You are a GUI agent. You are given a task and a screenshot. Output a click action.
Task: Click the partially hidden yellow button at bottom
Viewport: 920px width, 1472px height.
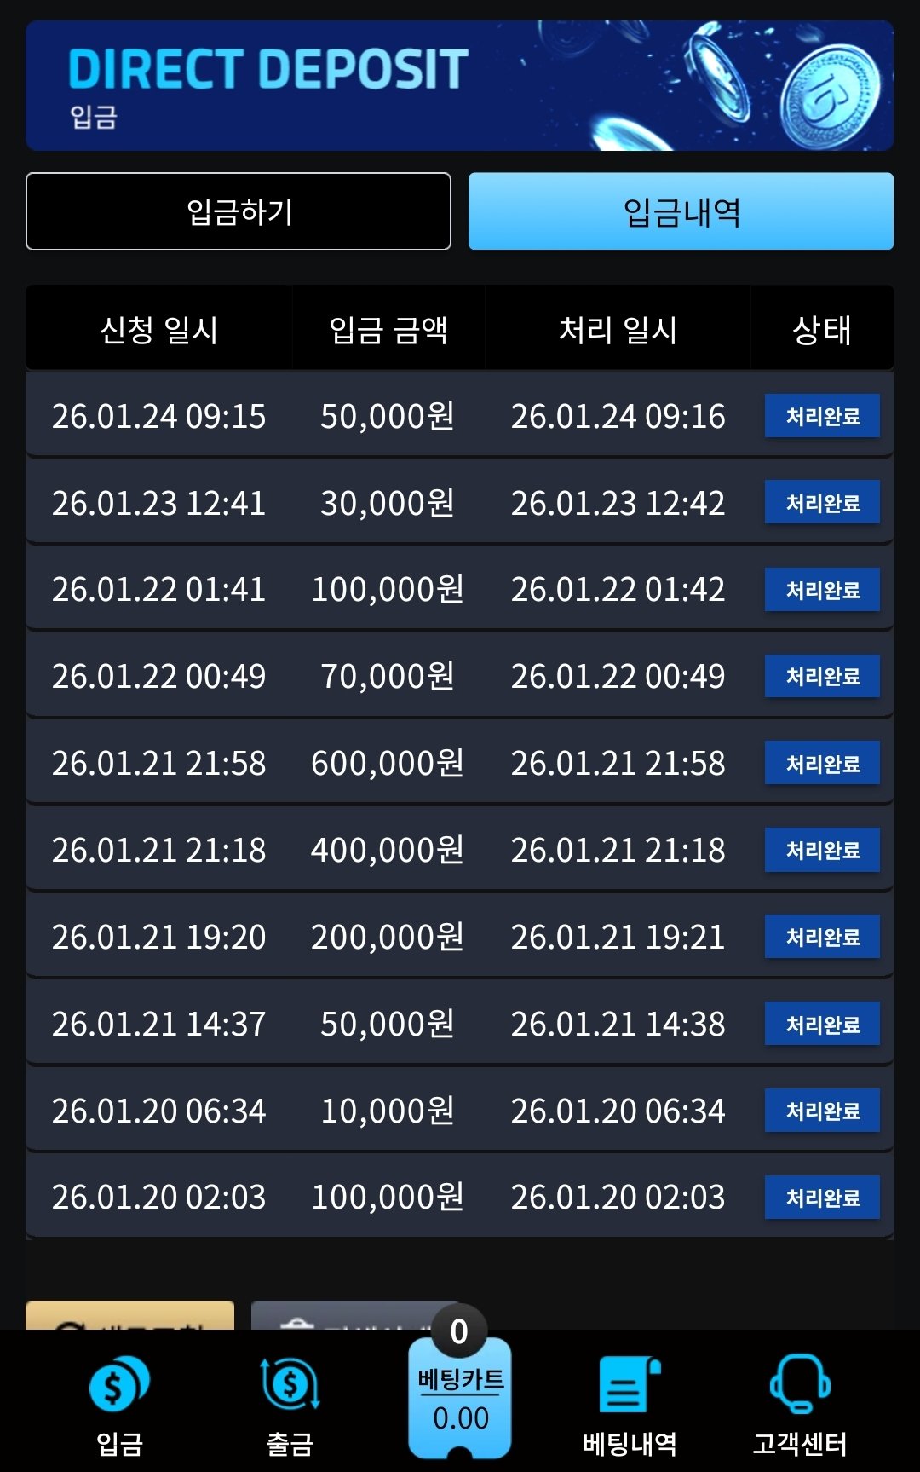pos(129,1315)
